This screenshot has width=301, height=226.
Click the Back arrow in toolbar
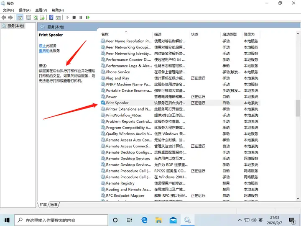pos(4,18)
